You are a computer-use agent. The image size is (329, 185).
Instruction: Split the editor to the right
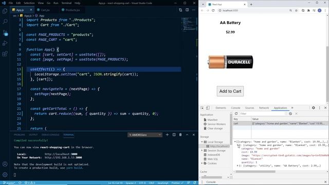(x=187, y=10)
